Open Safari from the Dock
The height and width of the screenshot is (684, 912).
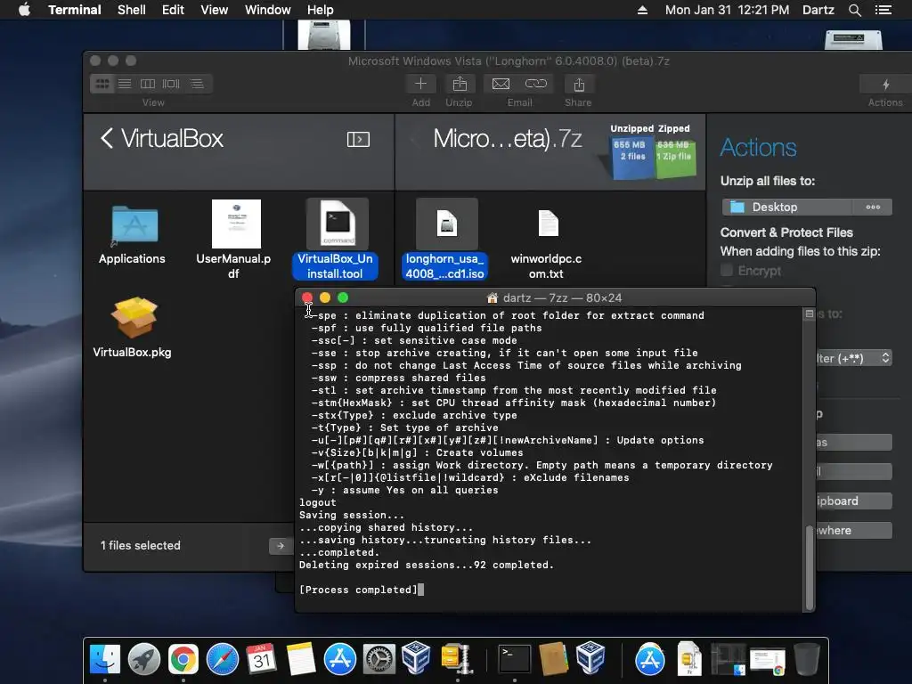222,659
